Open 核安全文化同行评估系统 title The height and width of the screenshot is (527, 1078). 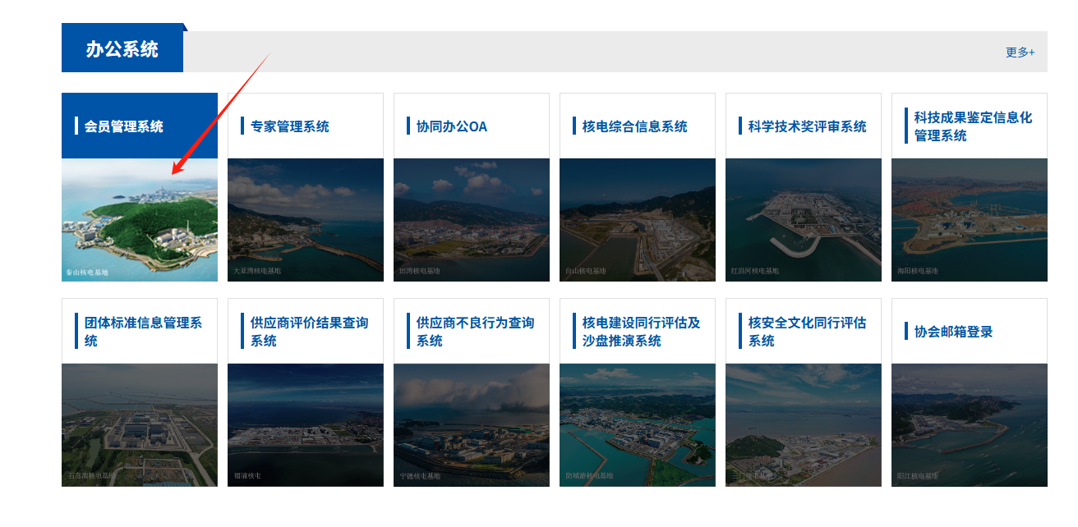tap(807, 332)
